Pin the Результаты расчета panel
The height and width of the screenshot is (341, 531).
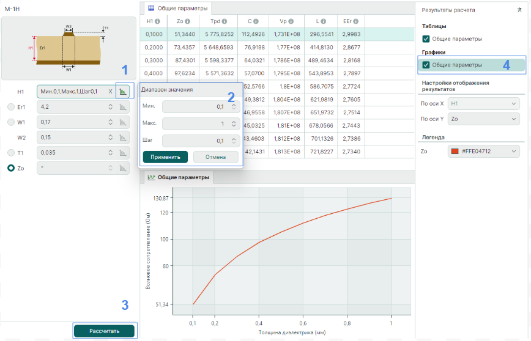coord(519,10)
